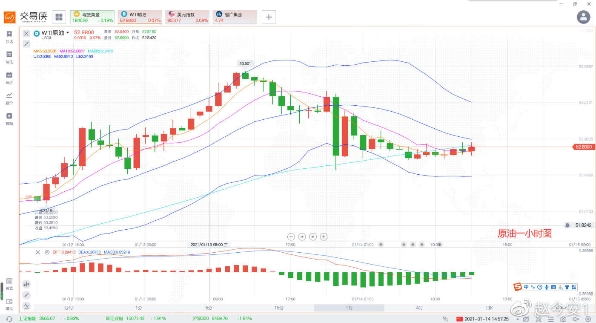
Task: Click the MA10 indicator label
Action: (72, 51)
